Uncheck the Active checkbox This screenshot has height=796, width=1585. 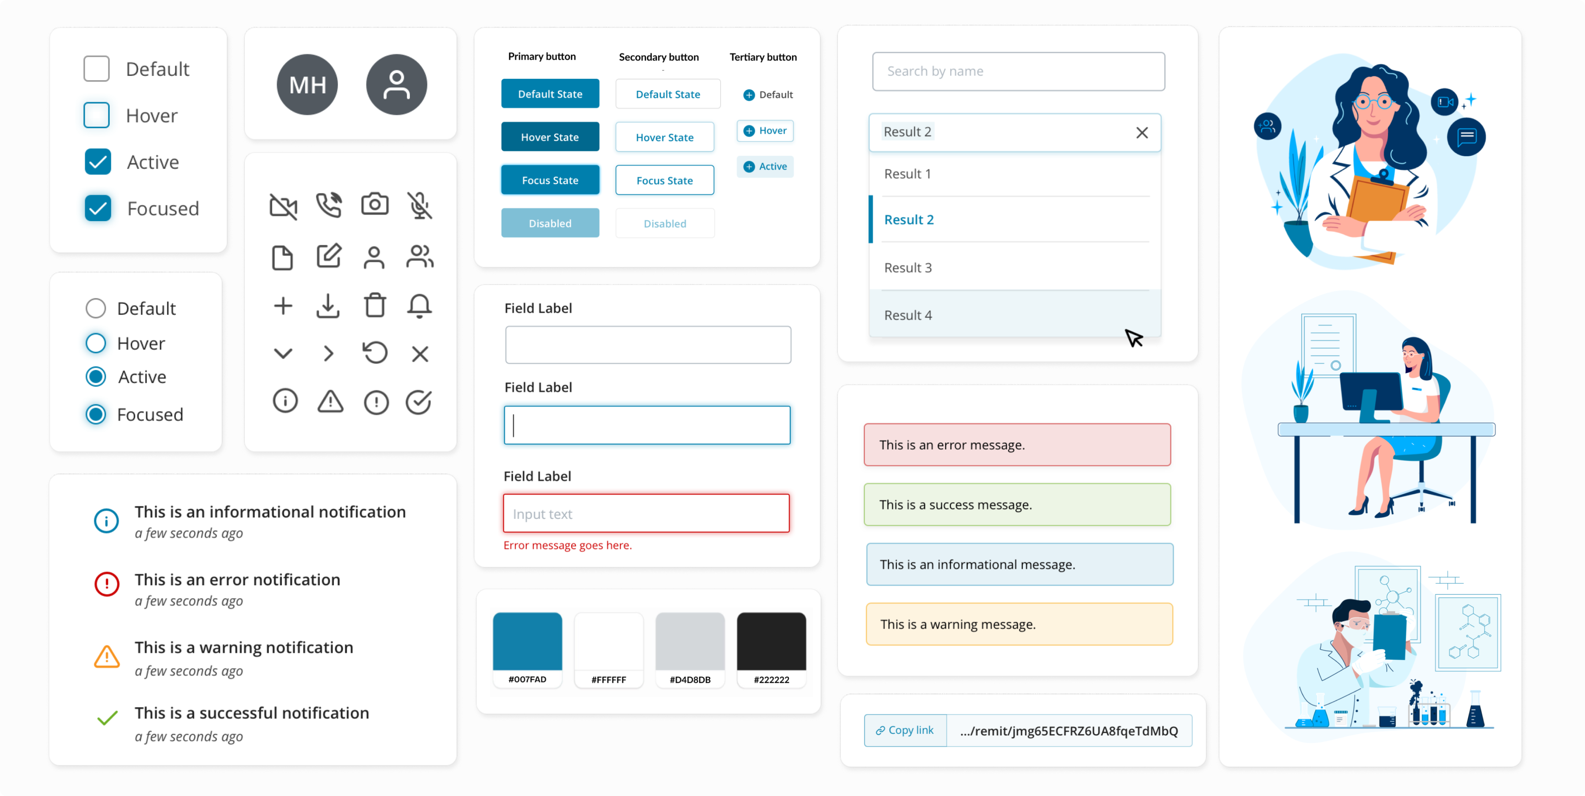(x=98, y=162)
